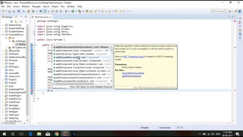The height and width of the screenshot is (137, 243).
Task: Close the MyFrame.java tab
Action: 51,17
